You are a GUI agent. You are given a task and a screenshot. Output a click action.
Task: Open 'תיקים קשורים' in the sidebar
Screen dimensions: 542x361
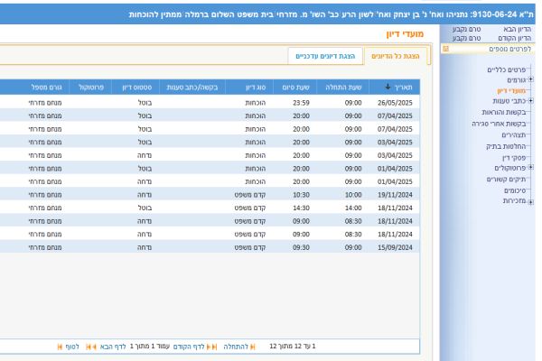click(507, 180)
